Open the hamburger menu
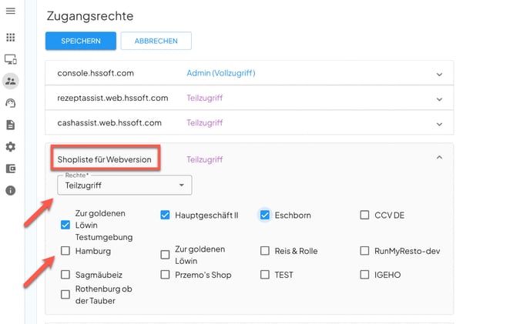Image resolution: width=530 pixels, height=324 pixels. point(11,12)
